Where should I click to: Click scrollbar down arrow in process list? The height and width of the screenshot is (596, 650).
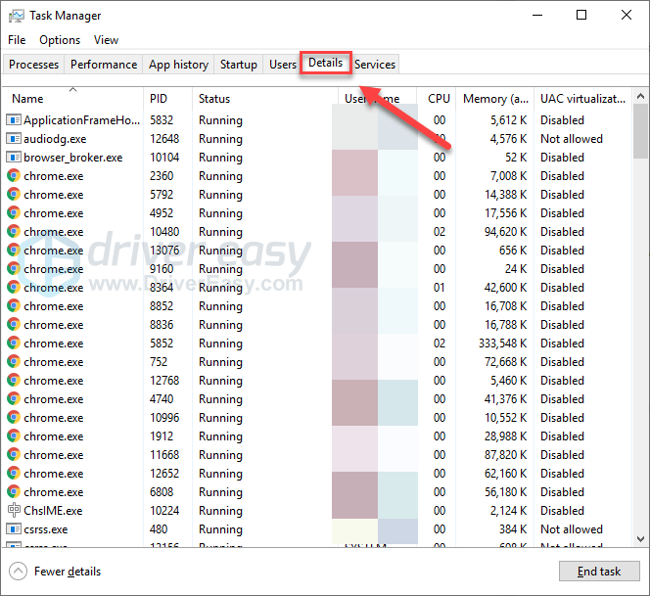point(640,539)
